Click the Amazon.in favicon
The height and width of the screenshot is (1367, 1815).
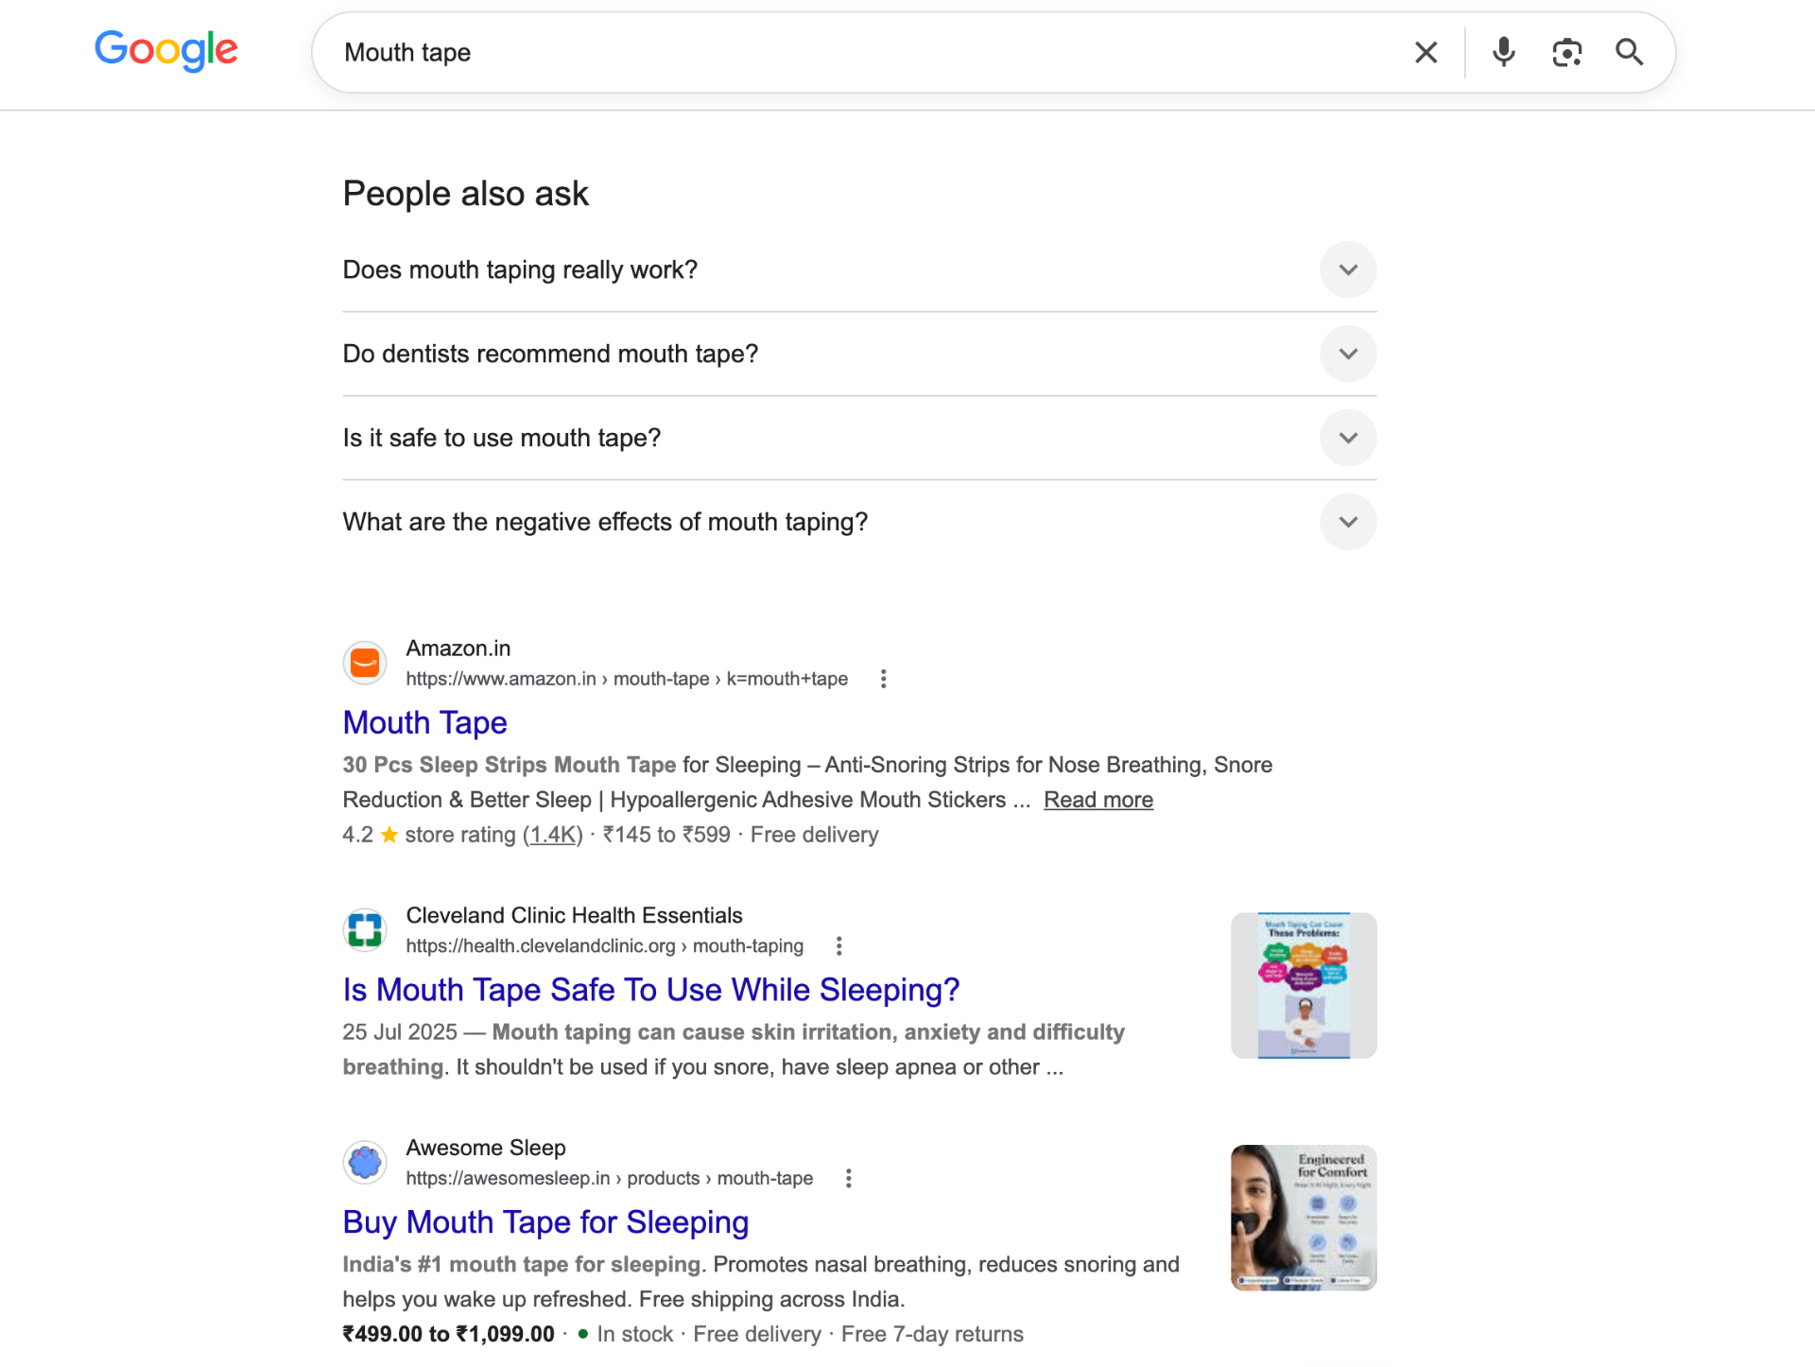(365, 663)
